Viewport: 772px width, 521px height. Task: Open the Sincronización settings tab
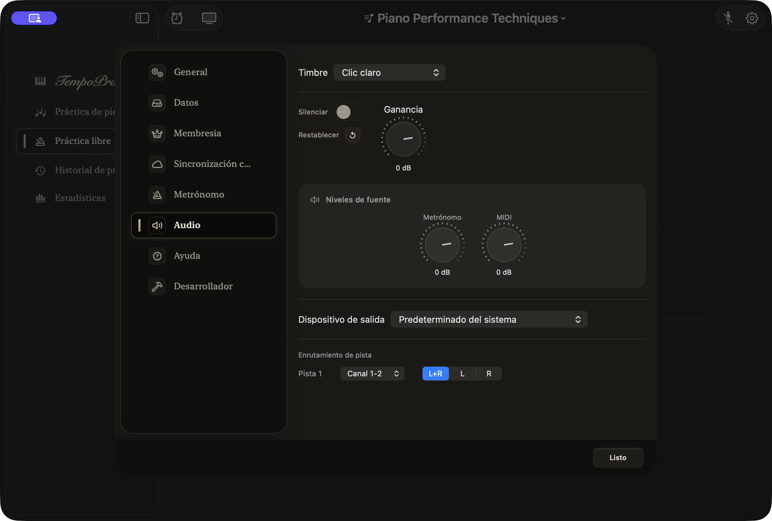[204, 164]
